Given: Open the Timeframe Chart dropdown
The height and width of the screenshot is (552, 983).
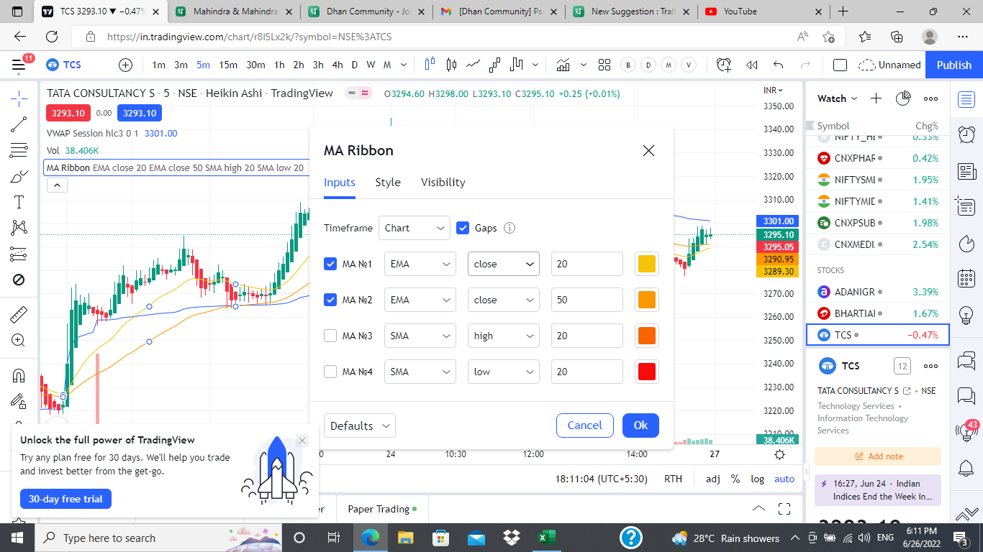Looking at the screenshot, I should (415, 228).
